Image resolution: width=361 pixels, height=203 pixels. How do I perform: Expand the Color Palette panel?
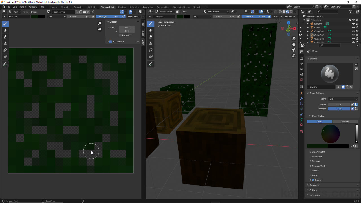point(318,152)
